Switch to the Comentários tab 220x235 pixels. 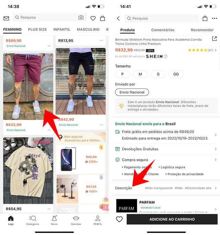point(163,30)
